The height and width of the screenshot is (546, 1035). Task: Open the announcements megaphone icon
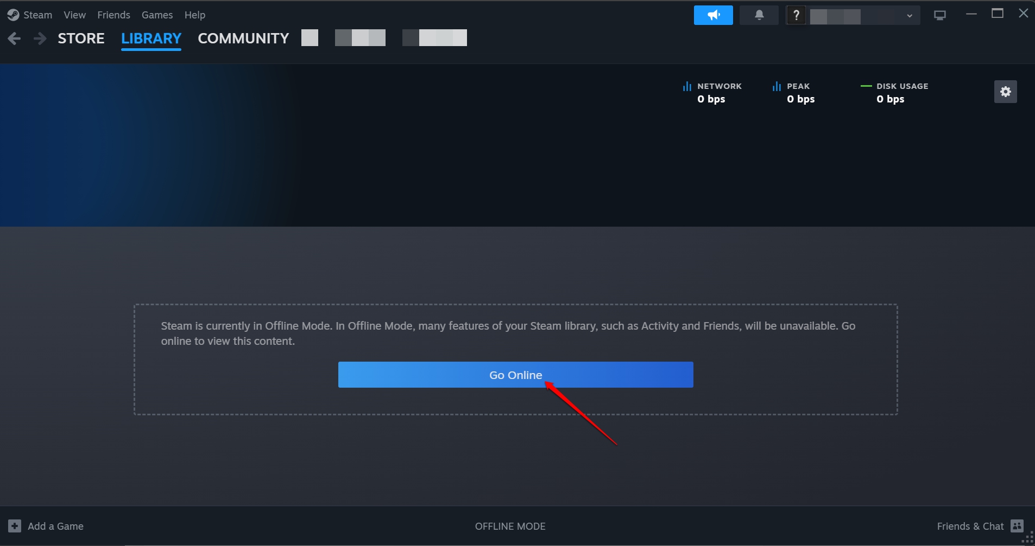tap(713, 15)
